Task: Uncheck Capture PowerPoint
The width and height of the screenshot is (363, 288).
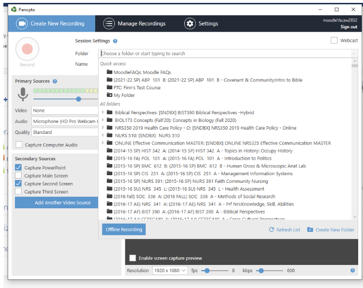Action: coord(19,168)
